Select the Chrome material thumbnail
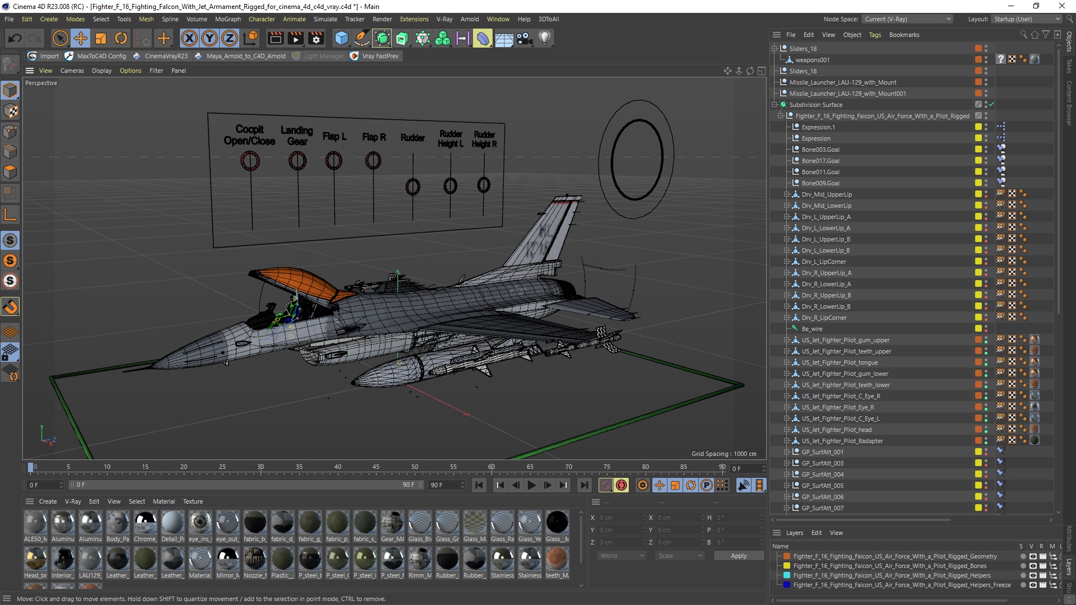Screen dimensions: 1076x605 145,523
